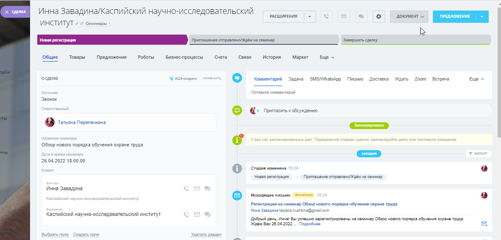
Task: Click the Предложение button
Action: pos(454,16)
